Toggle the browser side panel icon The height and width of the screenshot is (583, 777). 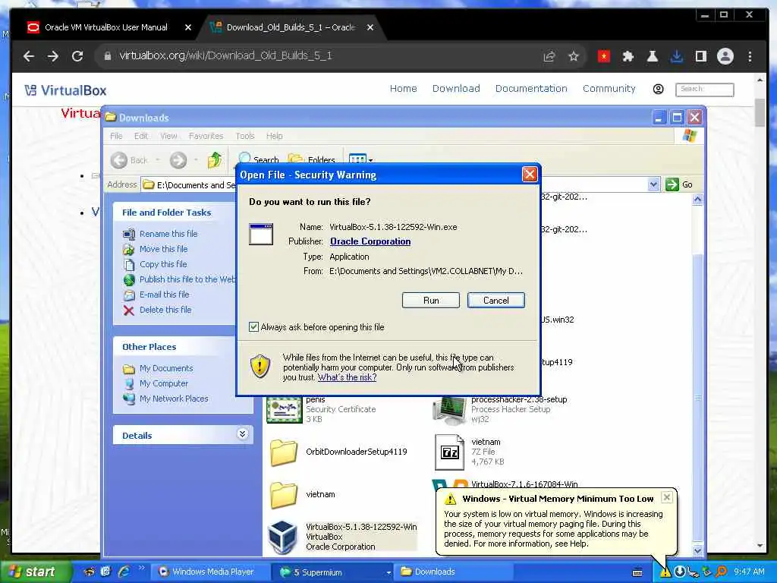coord(700,56)
